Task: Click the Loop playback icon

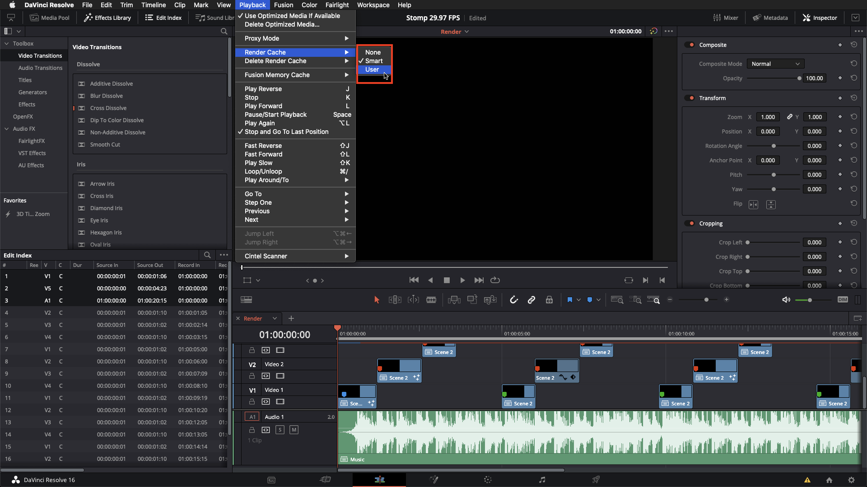Action: [495, 280]
